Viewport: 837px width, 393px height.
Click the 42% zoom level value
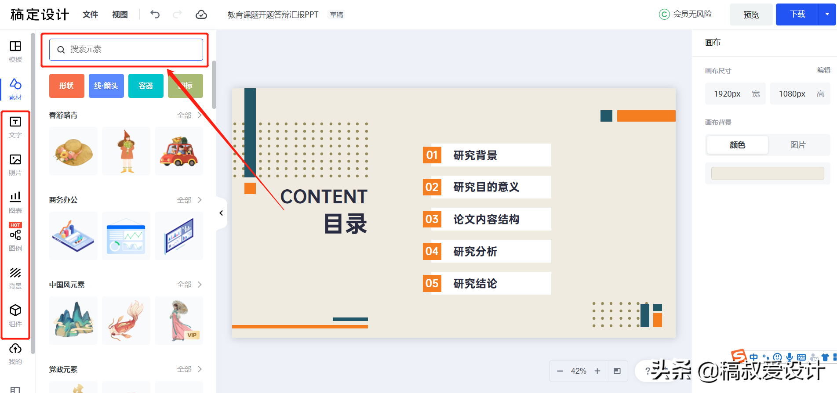(x=579, y=371)
